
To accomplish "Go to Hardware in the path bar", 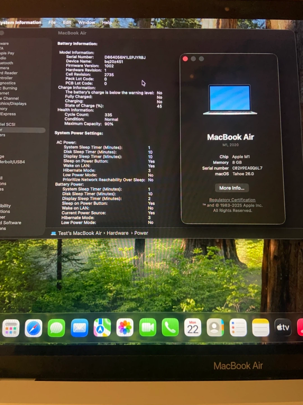I will (118, 233).
